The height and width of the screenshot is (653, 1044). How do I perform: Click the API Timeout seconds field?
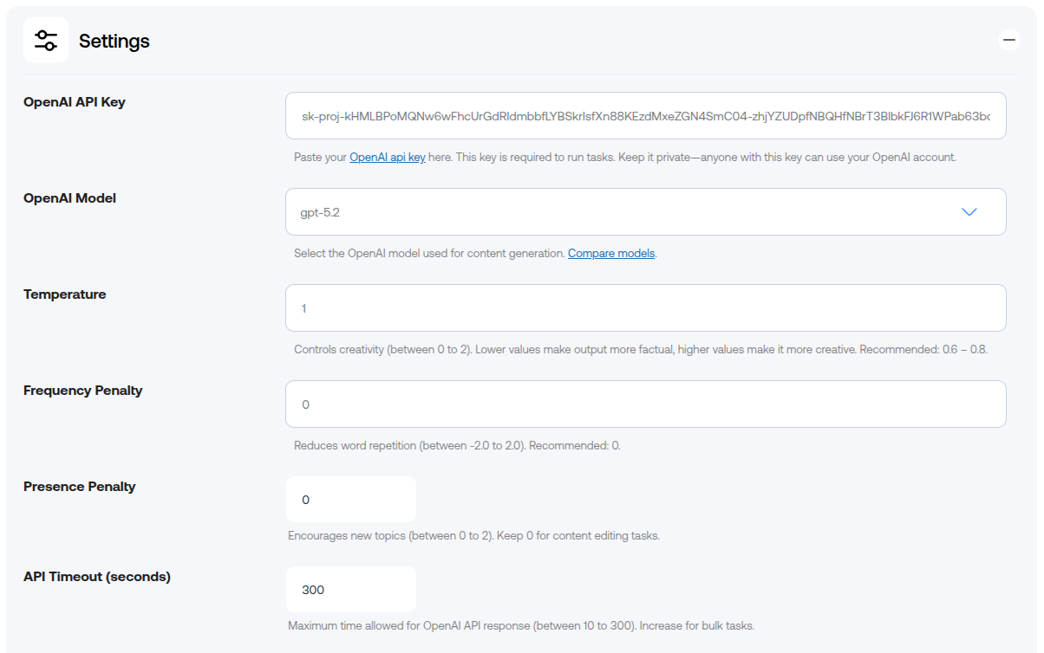(350, 589)
